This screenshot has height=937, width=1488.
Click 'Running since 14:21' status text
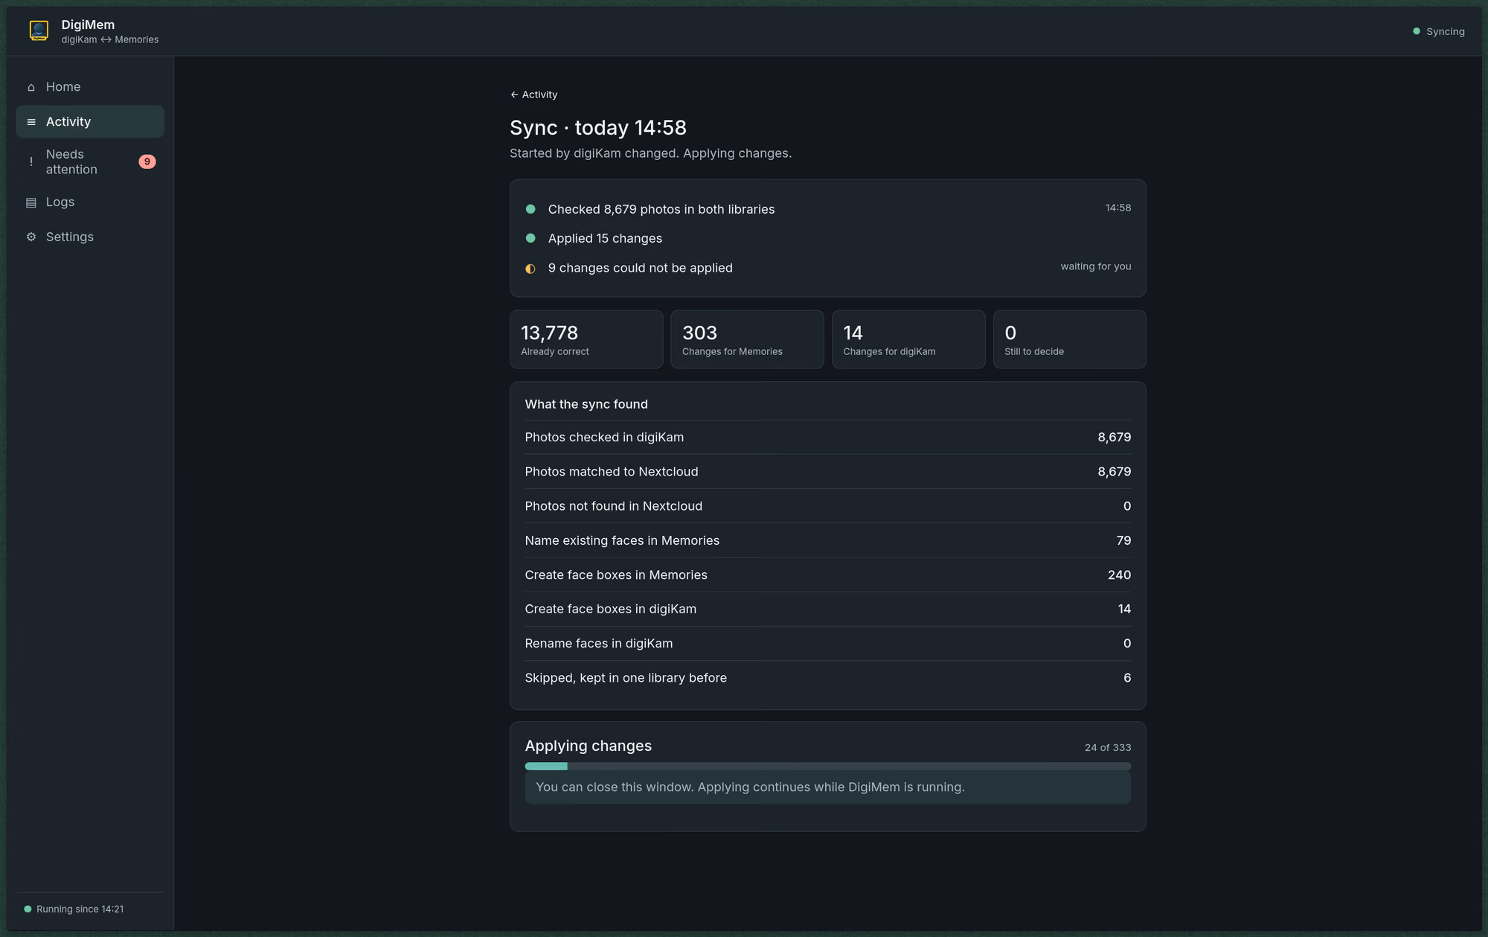pos(80,909)
